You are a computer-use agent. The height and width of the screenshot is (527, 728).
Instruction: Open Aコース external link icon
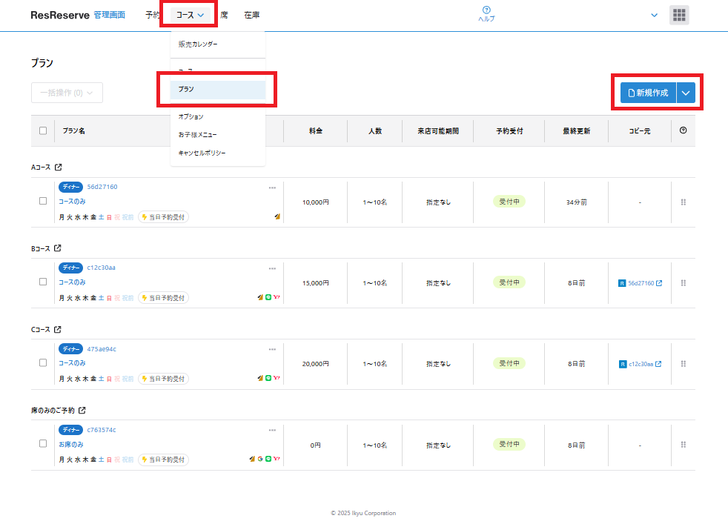pos(58,168)
